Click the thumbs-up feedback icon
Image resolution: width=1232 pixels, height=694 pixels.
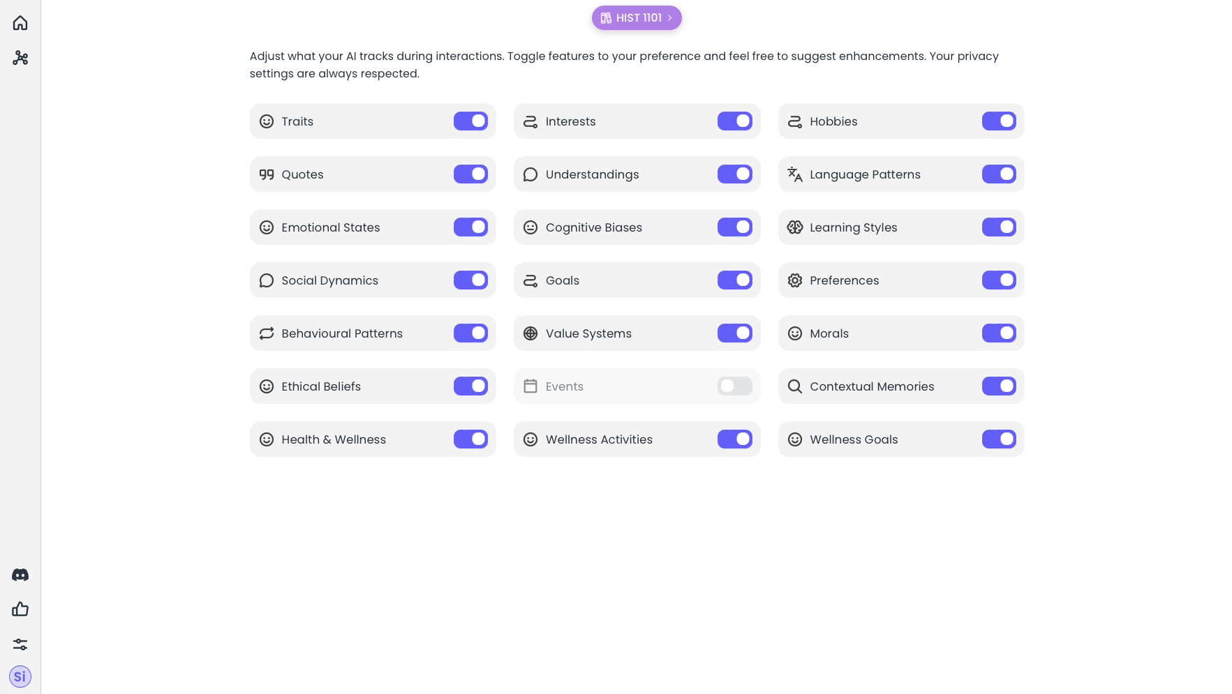(20, 609)
